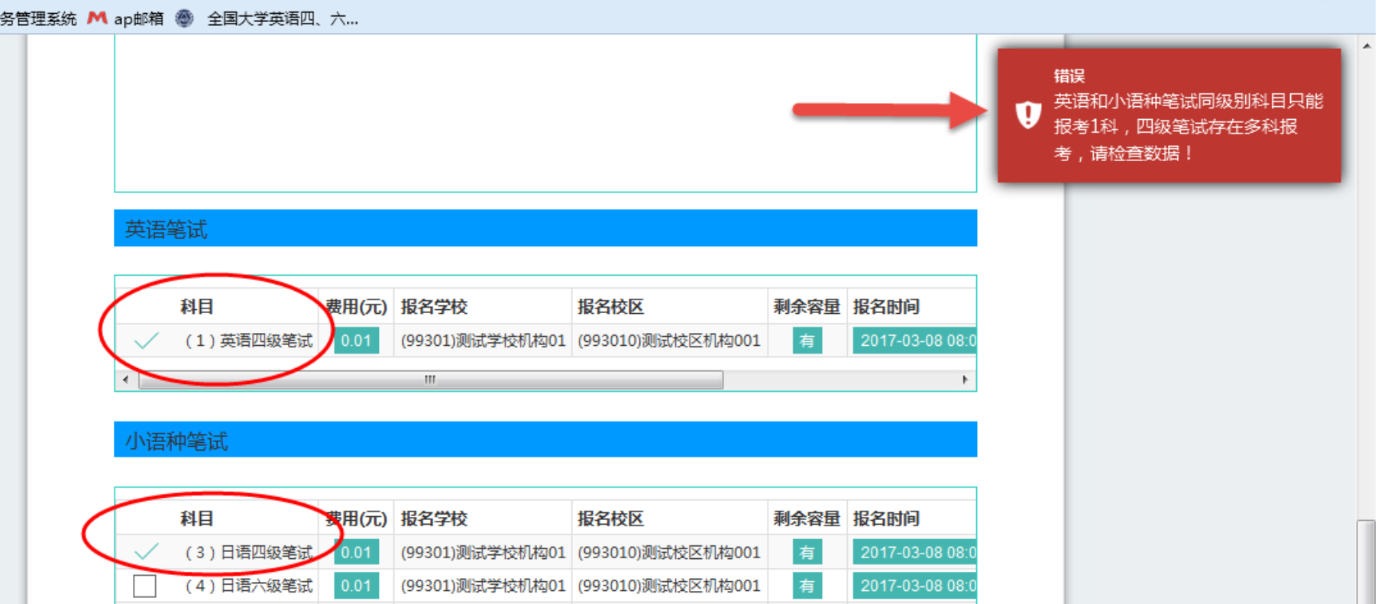This screenshot has height=604, width=1378.
Task: Click the Gmail M icon in bookmarks bar
Action: [97, 18]
